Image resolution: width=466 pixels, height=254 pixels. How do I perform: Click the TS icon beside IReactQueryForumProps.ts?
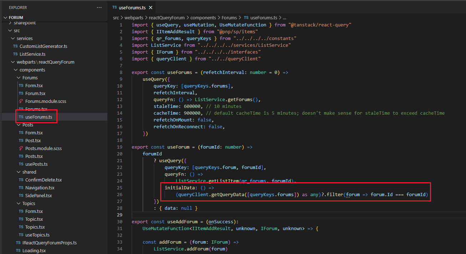coord(18,243)
